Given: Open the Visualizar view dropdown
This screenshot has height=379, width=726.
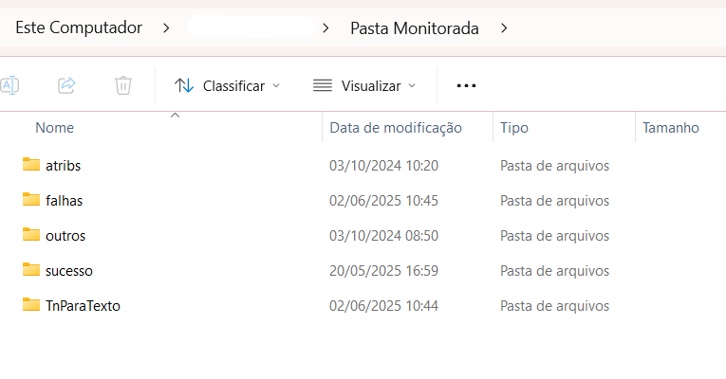Looking at the screenshot, I should (x=364, y=85).
